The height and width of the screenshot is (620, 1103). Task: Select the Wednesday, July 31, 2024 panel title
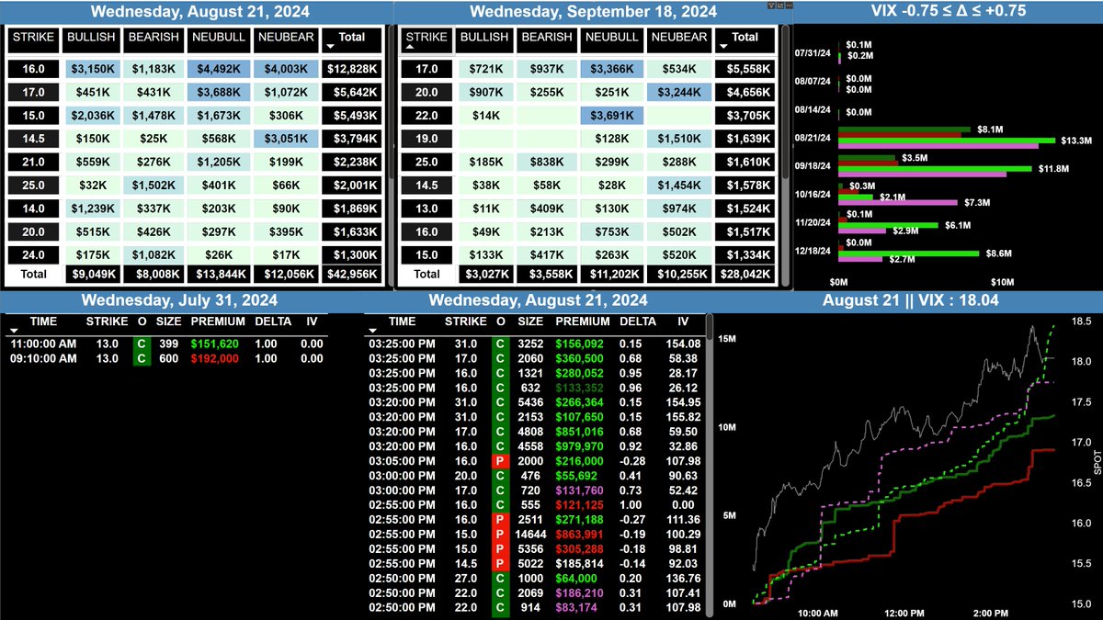(179, 300)
